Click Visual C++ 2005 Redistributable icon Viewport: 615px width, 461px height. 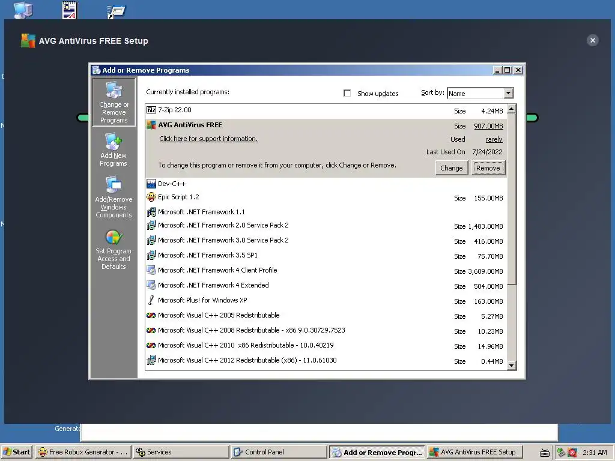click(x=151, y=315)
